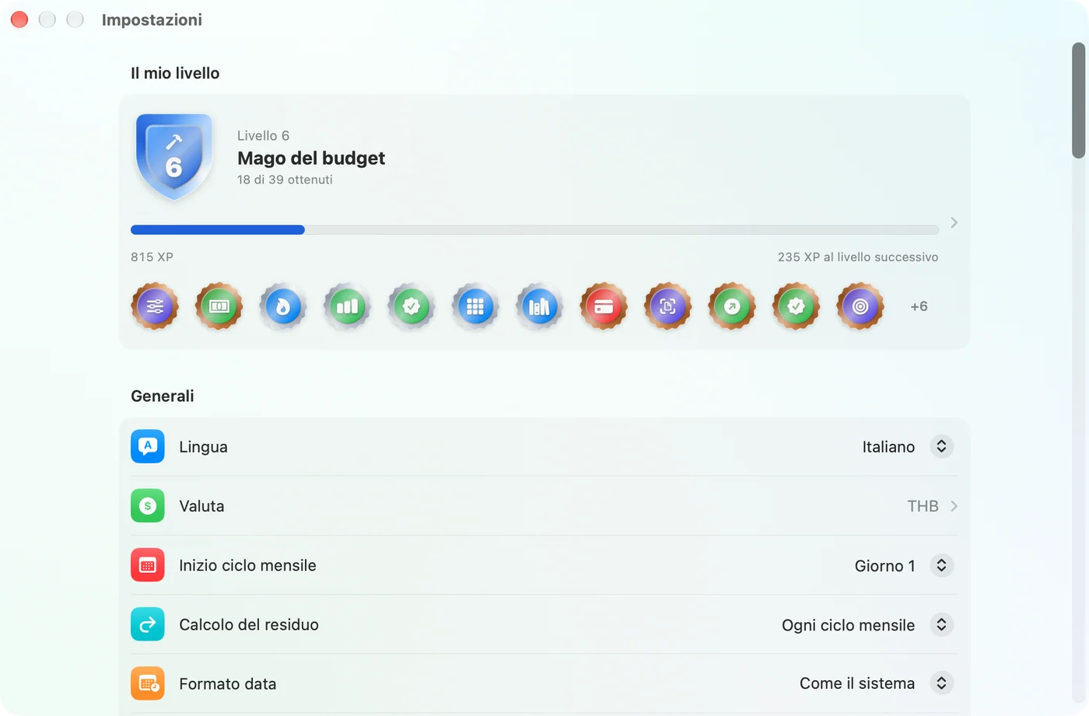Click the 'Impostazioni' window title
Viewport: 1089px width, 716px height.
click(152, 20)
